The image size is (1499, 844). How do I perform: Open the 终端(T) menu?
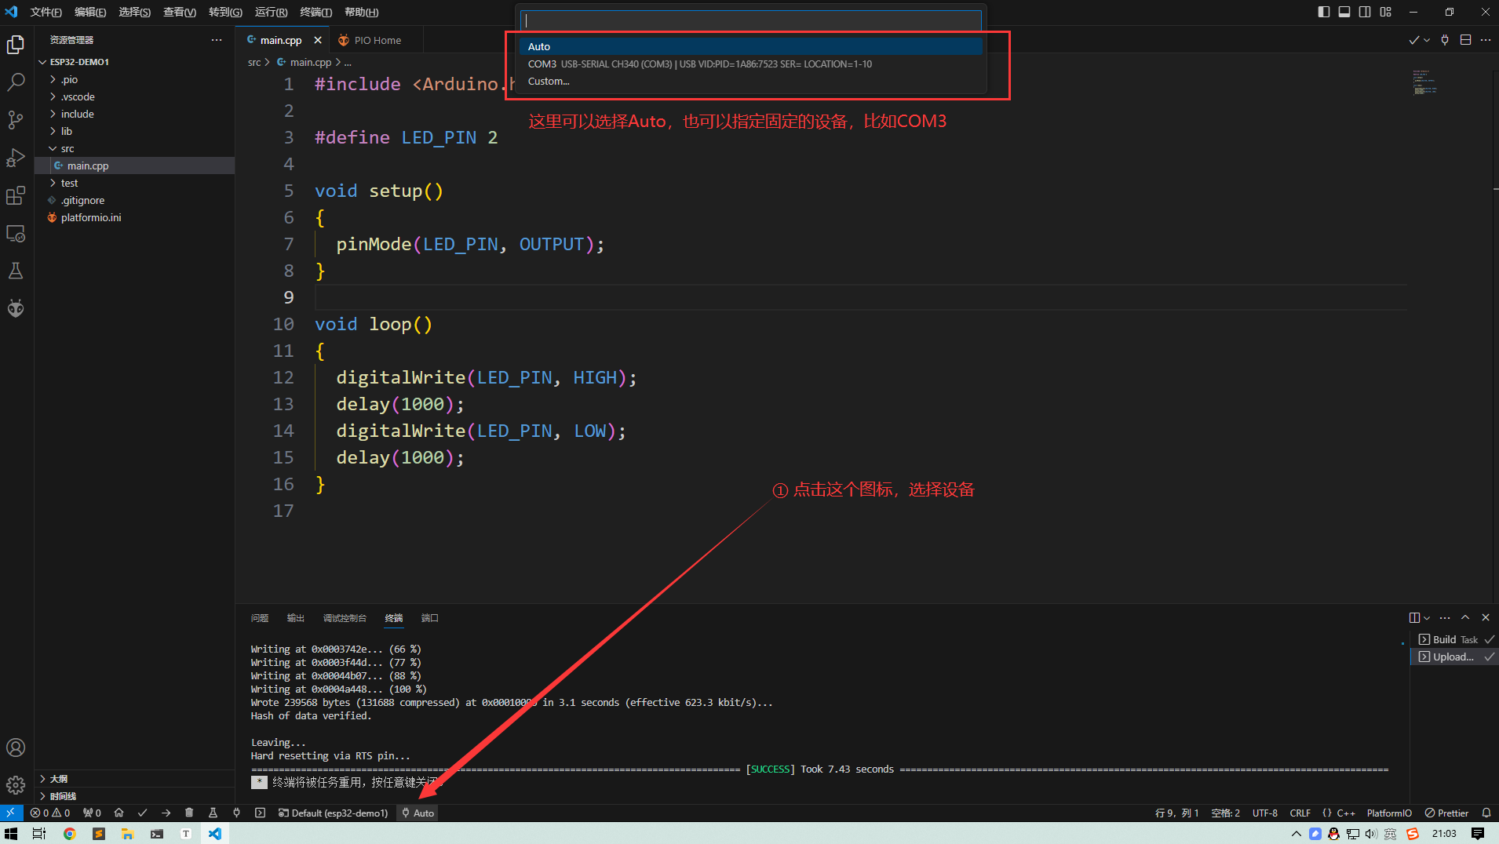tap(315, 12)
